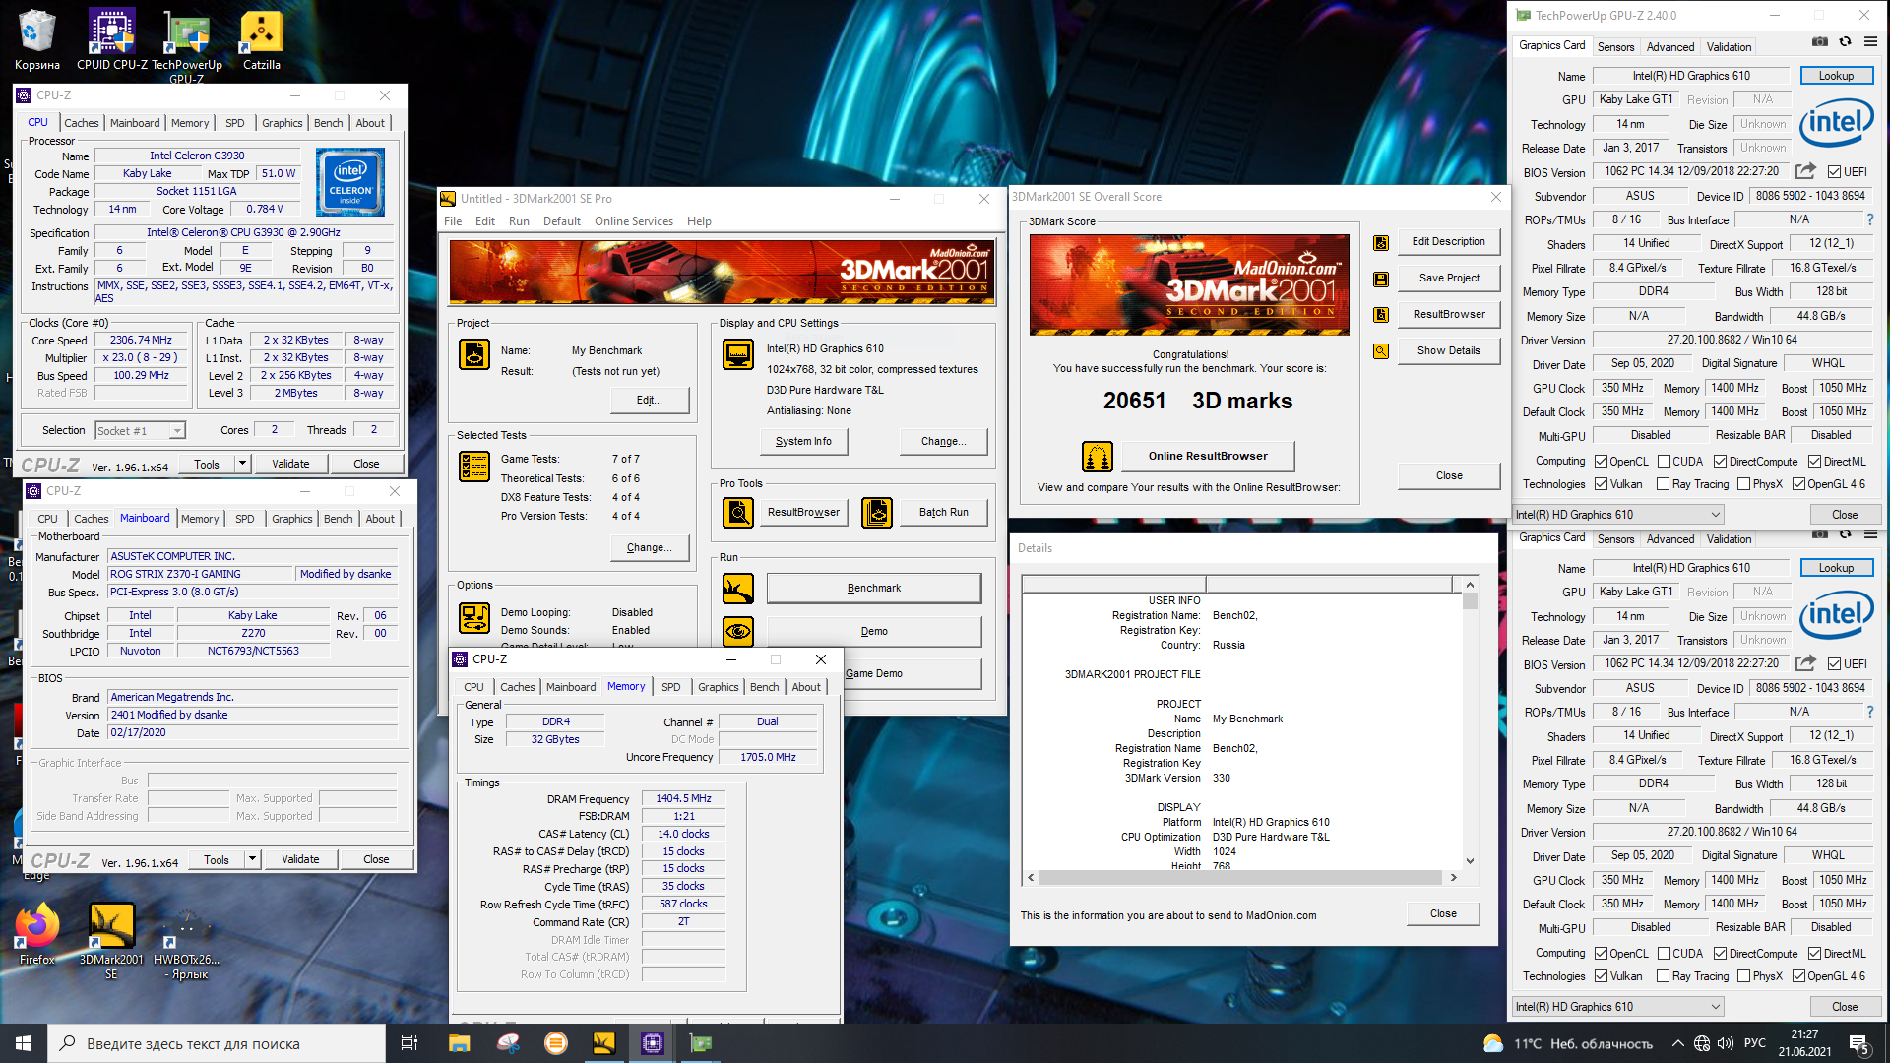Expand the Socket #1 Selection dropdown in CPU-Z
Viewport: 1890px width, 1063px height.
177,431
